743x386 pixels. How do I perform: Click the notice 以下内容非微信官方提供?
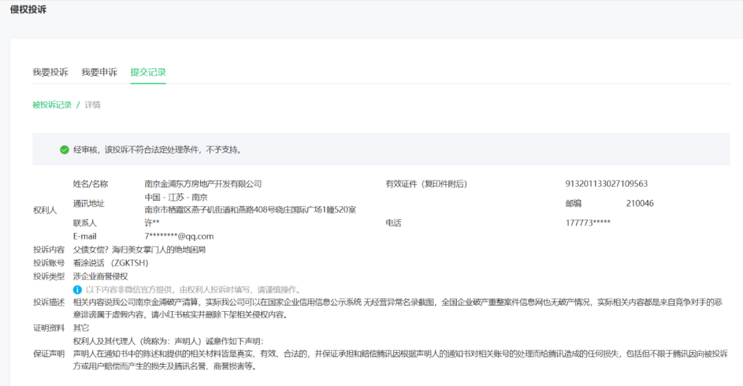[193, 290]
